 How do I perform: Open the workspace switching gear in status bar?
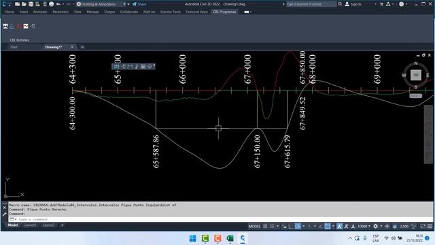(376, 227)
